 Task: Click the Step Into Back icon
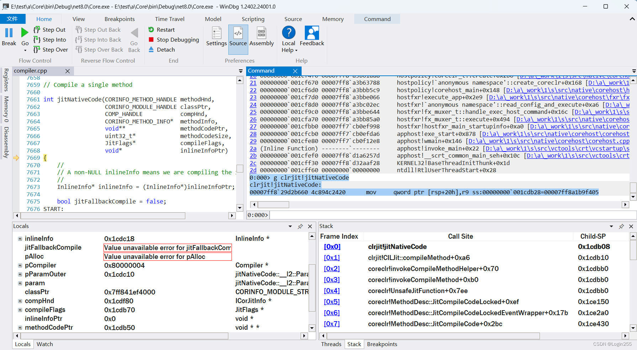(79, 40)
